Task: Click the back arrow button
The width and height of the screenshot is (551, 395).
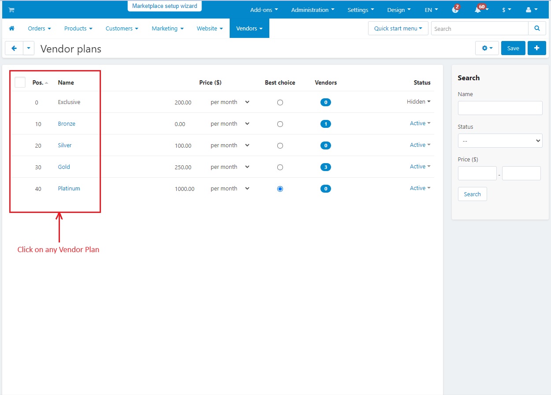Action: pos(14,48)
